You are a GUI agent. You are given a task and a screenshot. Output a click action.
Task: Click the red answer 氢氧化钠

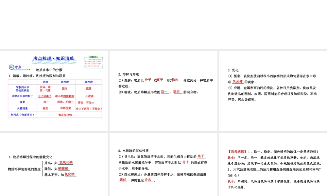click(66, 162)
